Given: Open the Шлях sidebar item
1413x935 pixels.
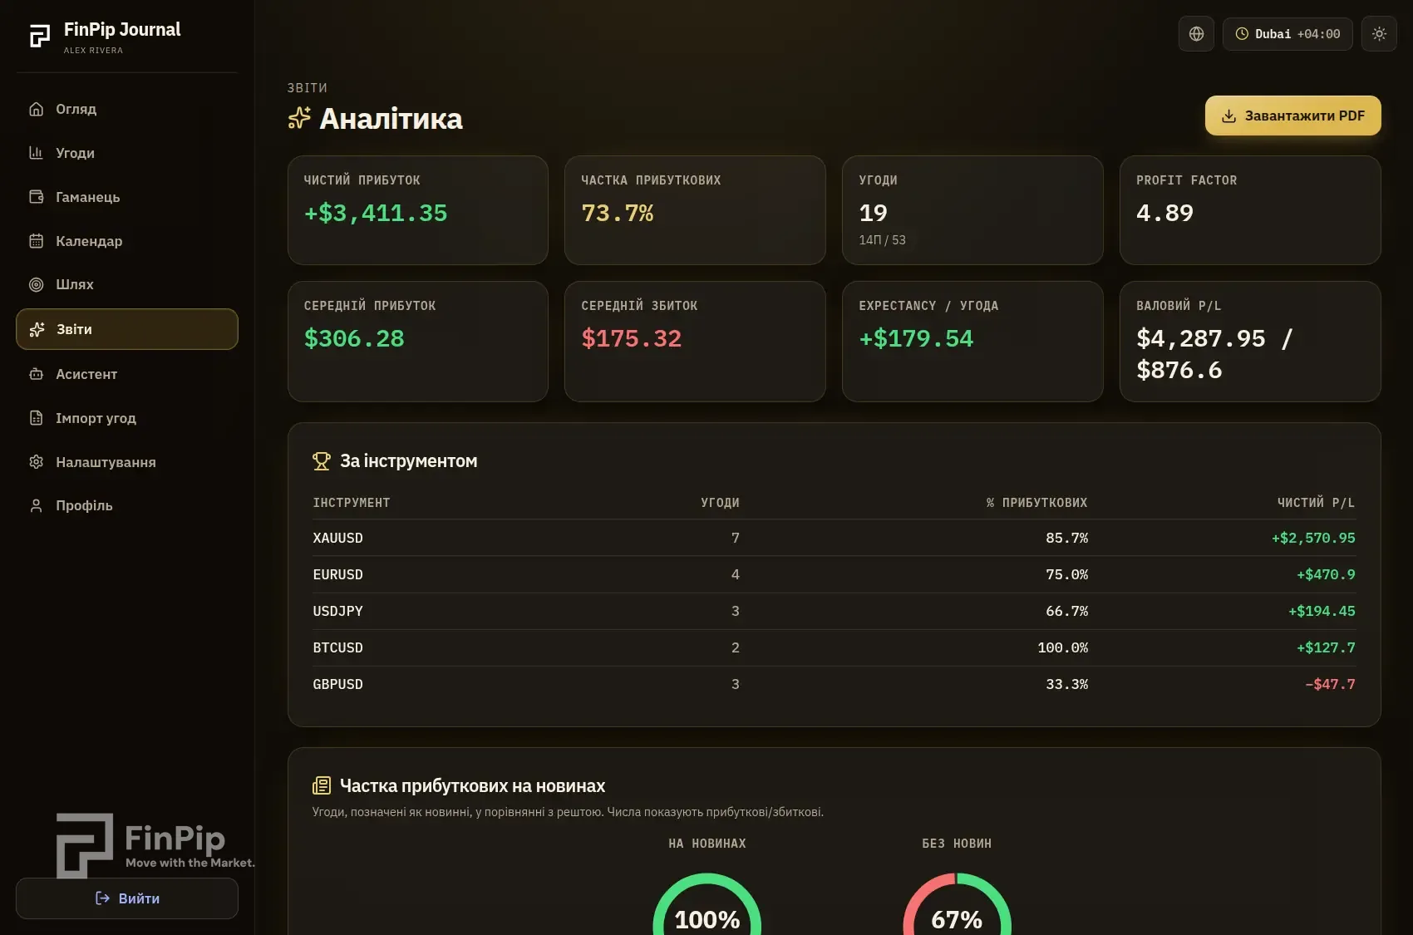Looking at the screenshot, I should (x=127, y=284).
